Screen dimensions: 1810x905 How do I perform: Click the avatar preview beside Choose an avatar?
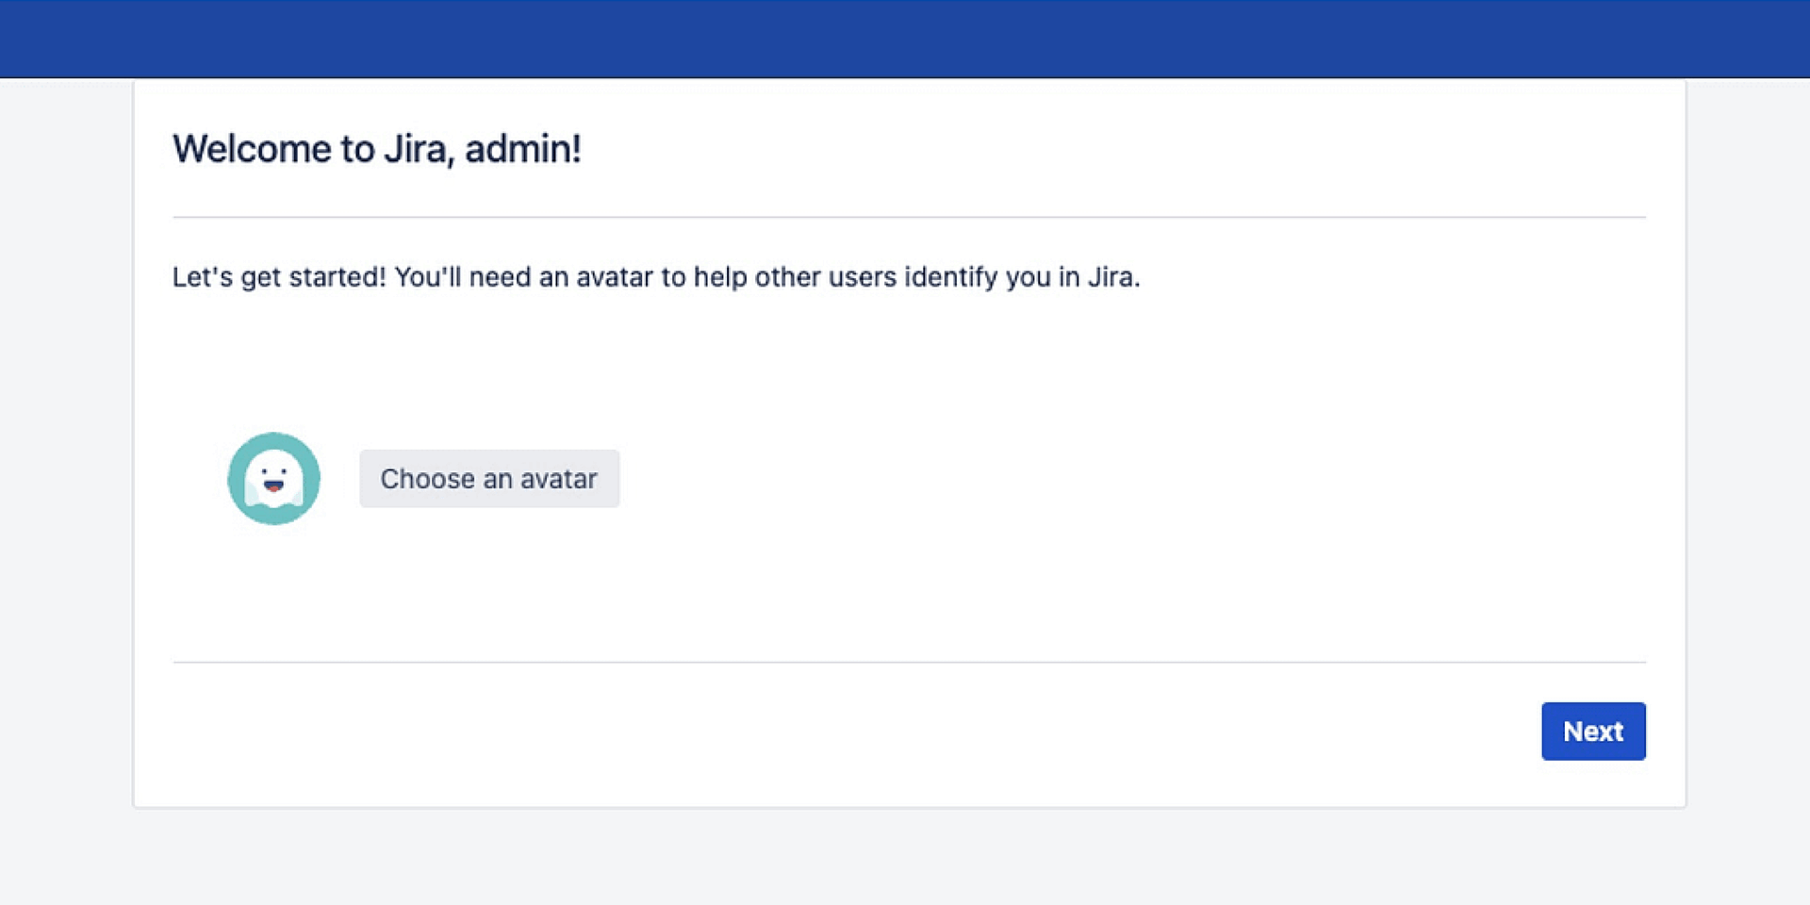point(273,478)
